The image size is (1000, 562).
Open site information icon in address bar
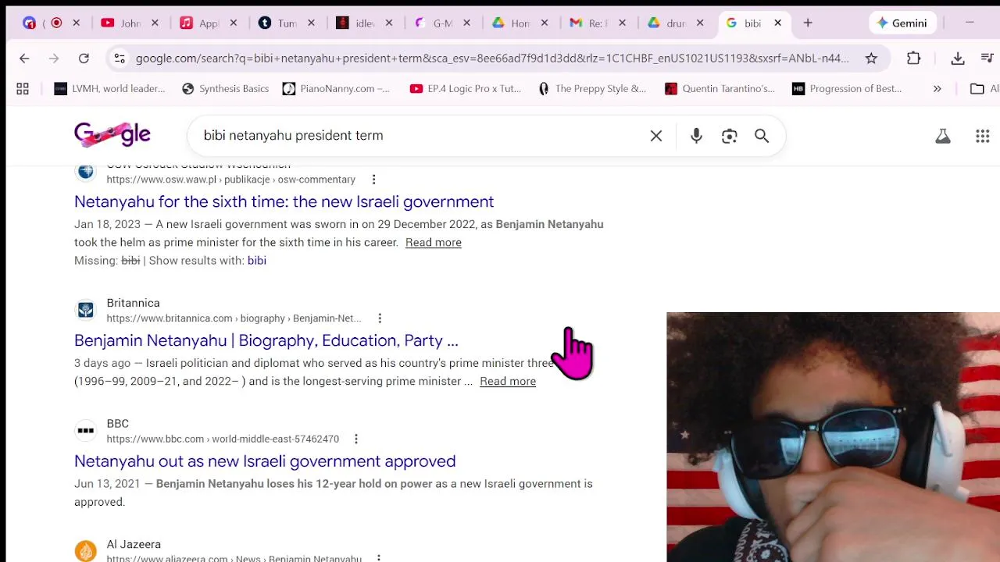click(119, 58)
